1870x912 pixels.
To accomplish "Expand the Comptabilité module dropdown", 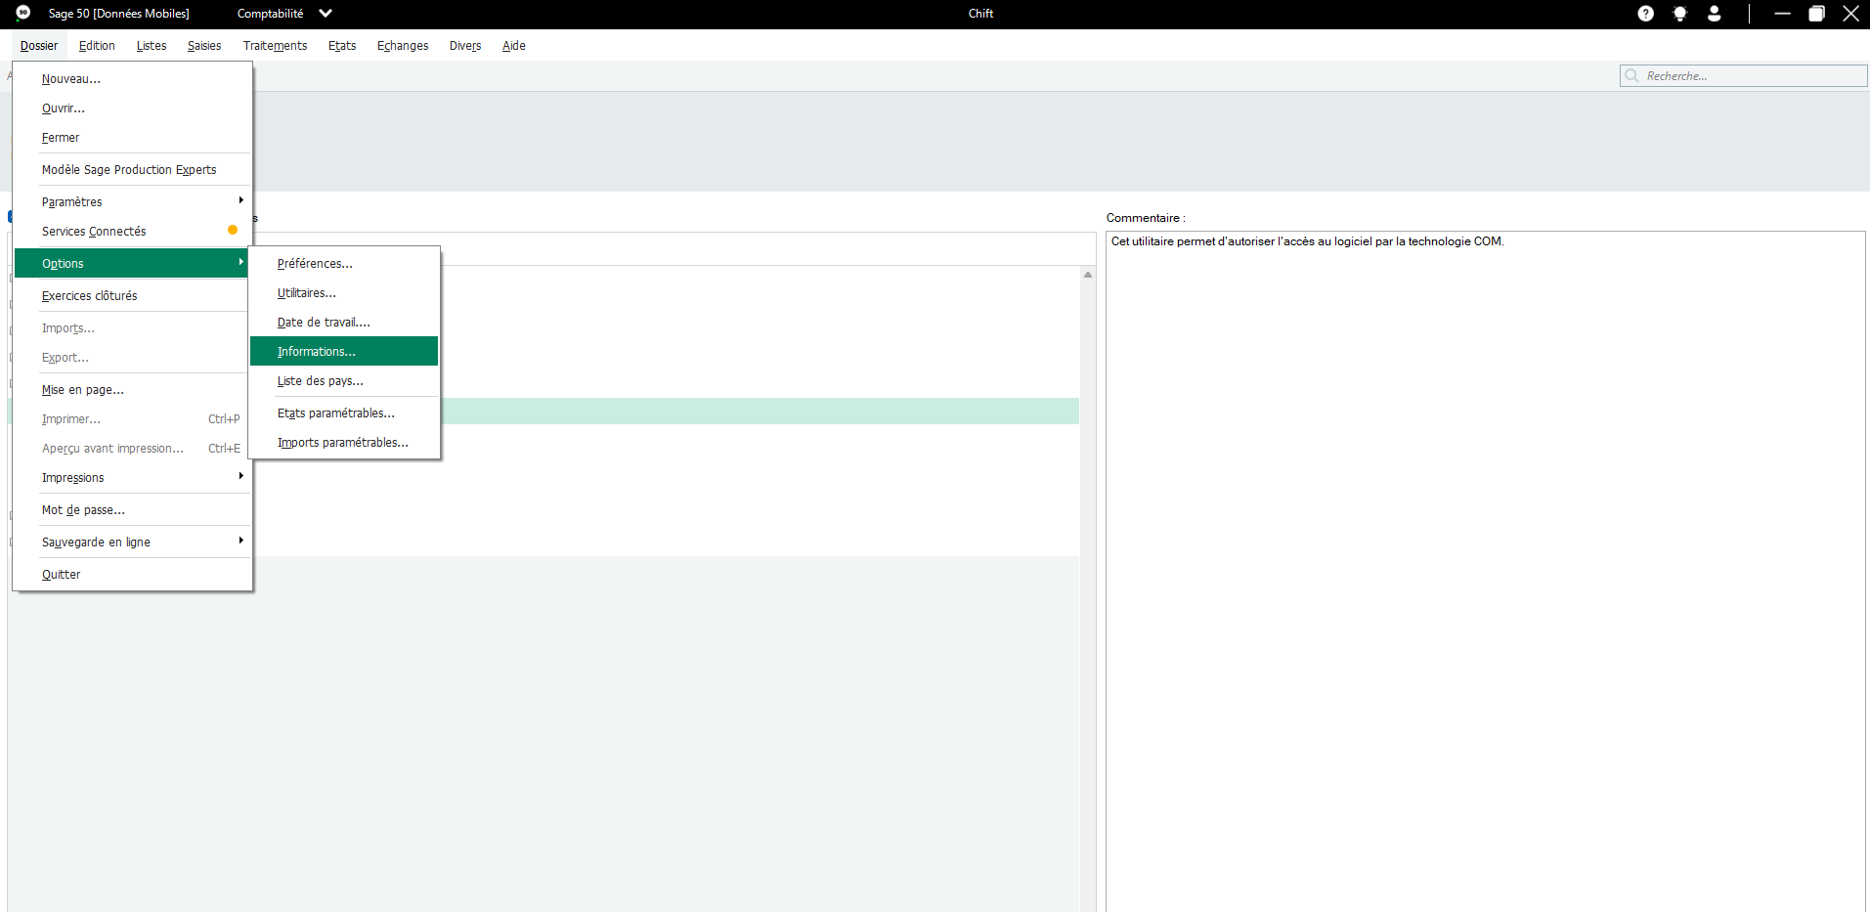I will click(x=326, y=14).
